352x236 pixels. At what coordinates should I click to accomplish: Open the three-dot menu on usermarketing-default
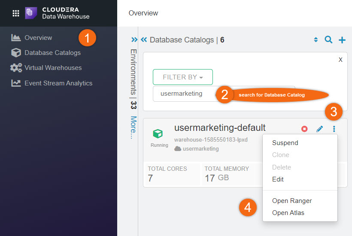tap(334, 129)
